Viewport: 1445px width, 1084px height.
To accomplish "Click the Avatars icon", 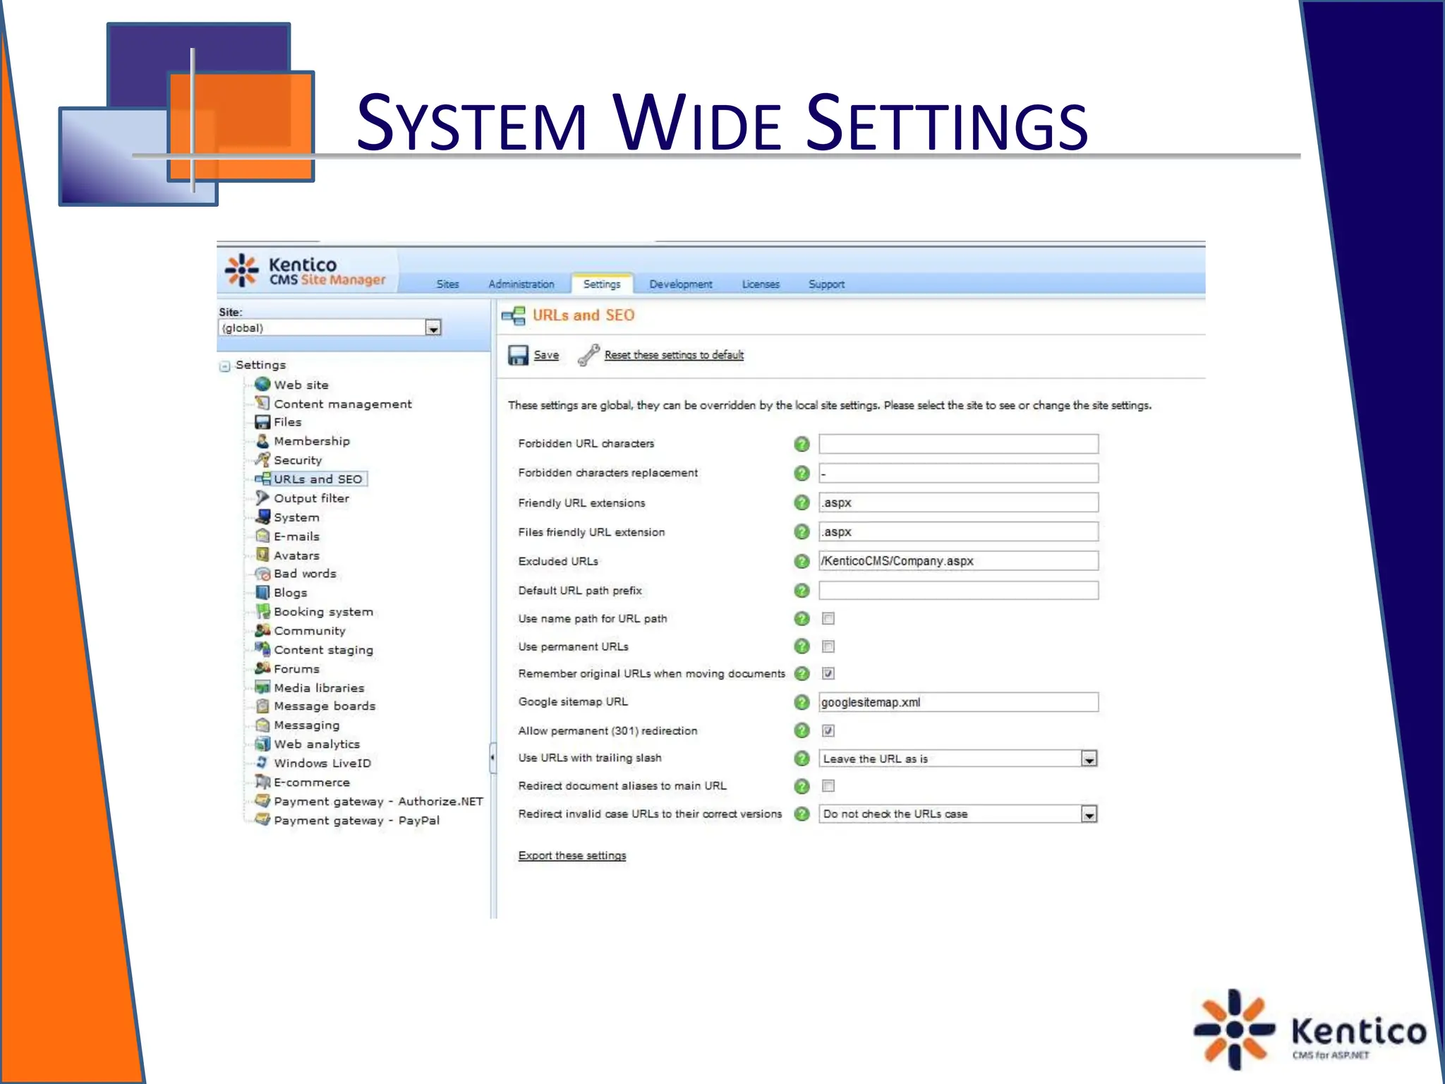I will click(x=262, y=555).
